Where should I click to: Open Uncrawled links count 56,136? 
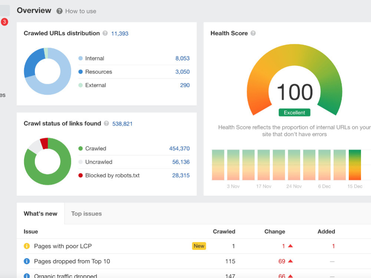(181, 162)
